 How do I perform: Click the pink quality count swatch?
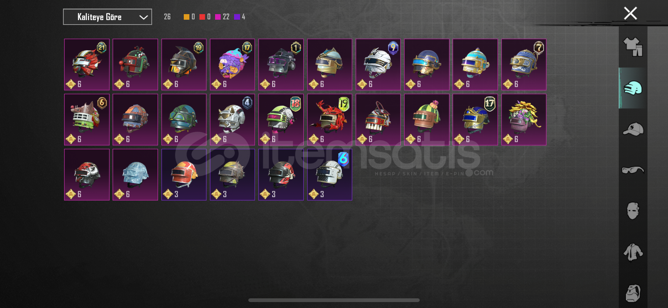coord(218,17)
